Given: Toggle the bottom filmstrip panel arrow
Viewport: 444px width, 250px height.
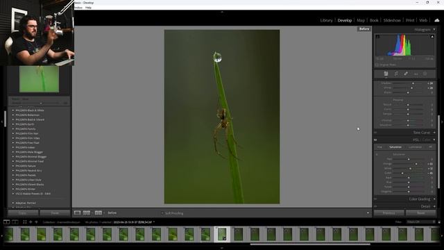Looking at the screenshot, I should (x=222, y=248).
